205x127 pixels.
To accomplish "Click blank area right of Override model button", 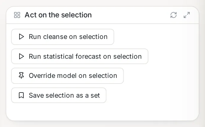I will (x=160, y=76).
